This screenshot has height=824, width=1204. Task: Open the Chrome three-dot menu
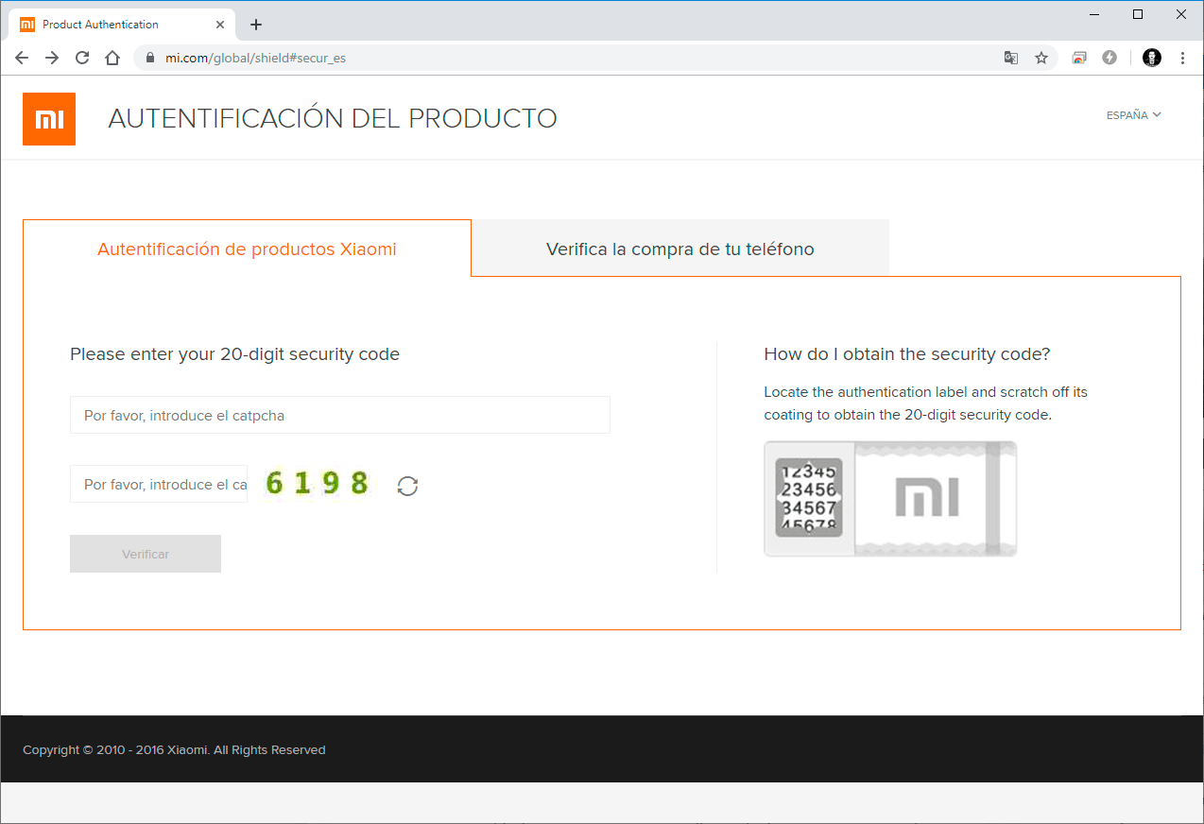(x=1182, y=58)
